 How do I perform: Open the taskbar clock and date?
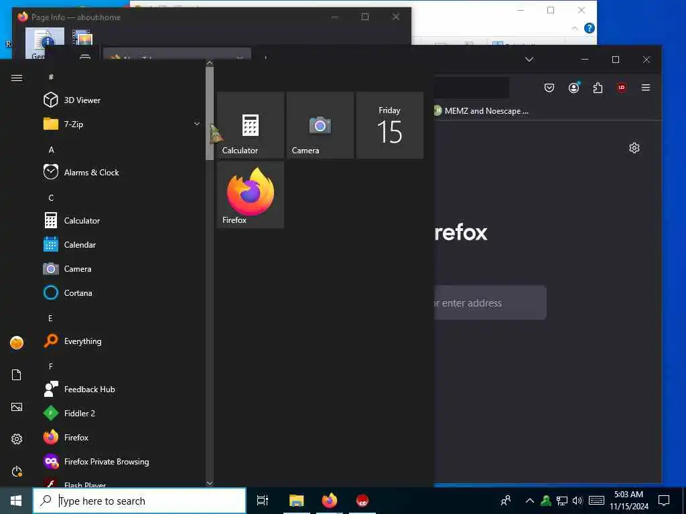628,501
